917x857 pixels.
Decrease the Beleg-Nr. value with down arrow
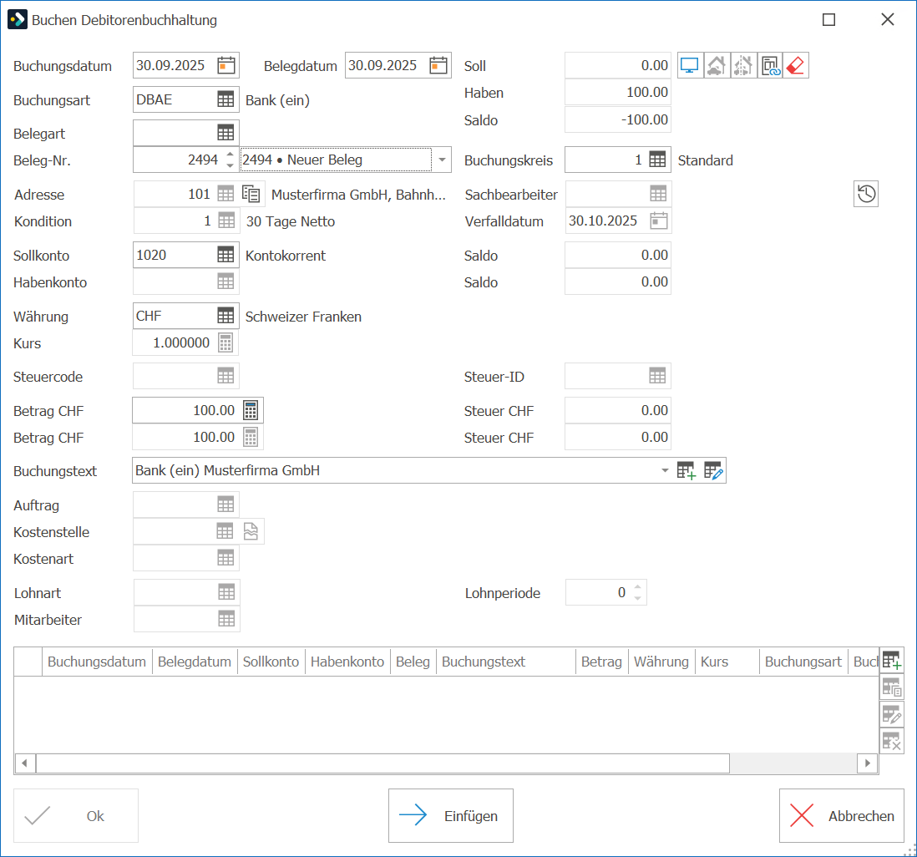231,165
